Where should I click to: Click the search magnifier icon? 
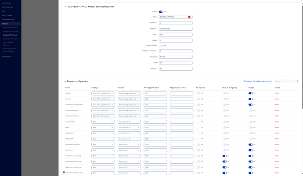[x=298, y=81]
